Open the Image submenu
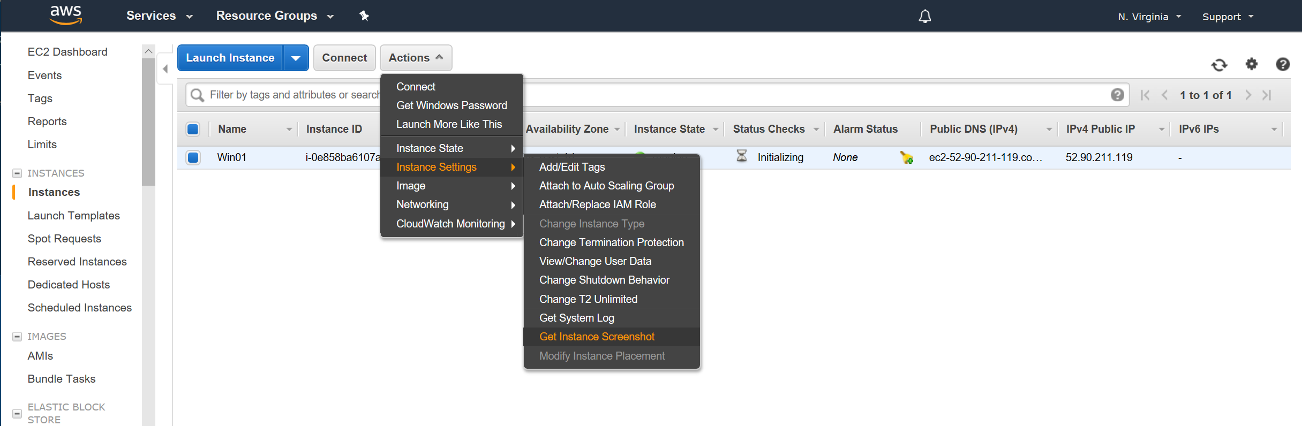This screenshot has height=426, width=1302. coord(451,186)
